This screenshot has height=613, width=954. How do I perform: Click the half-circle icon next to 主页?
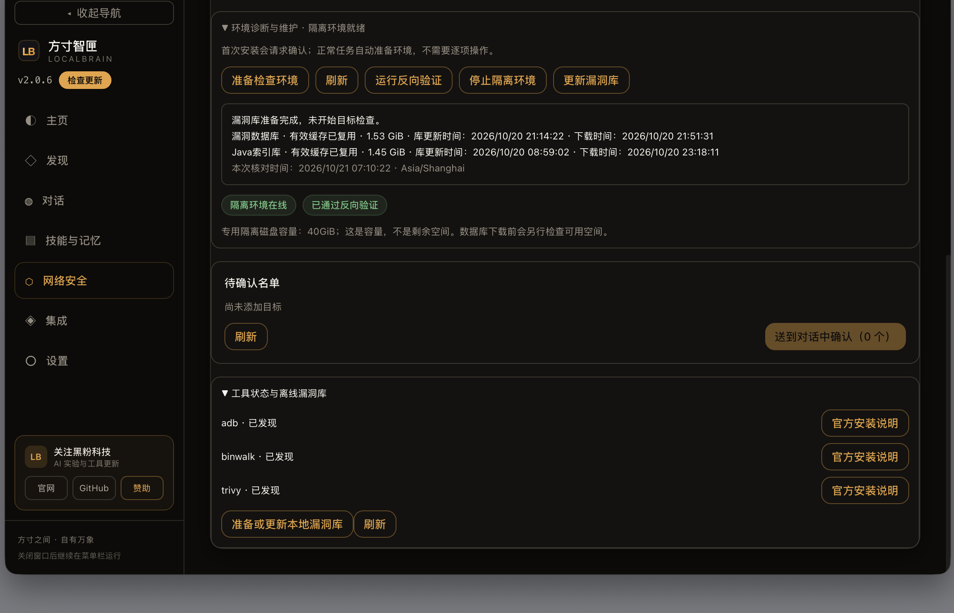pos(30,121)
